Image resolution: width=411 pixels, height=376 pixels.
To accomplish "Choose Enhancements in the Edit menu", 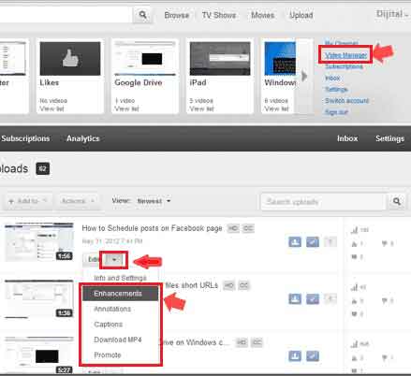I will tap(120, 294).
